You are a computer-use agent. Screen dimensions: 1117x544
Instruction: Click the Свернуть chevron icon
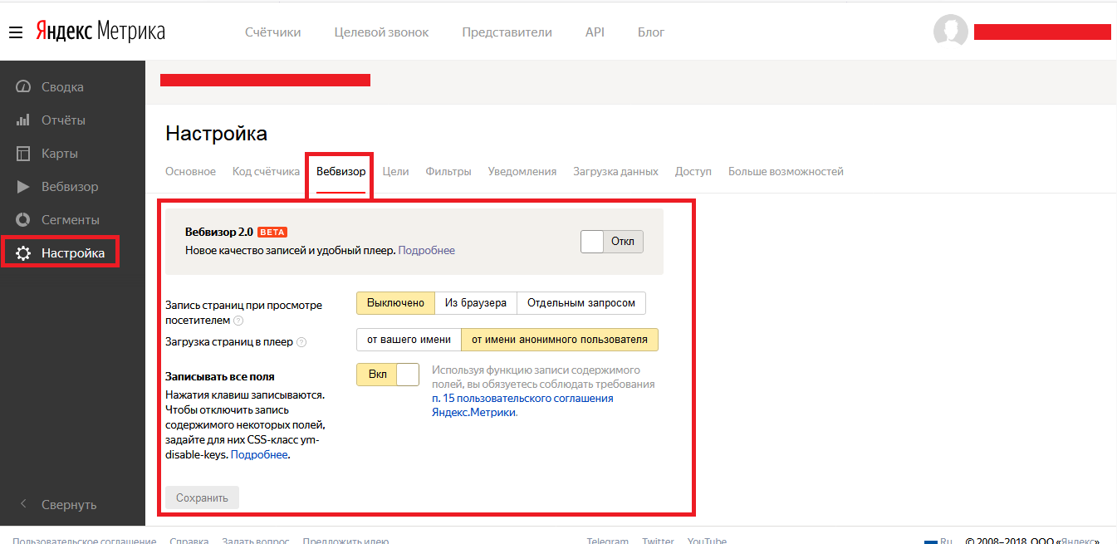coord(23,504)
